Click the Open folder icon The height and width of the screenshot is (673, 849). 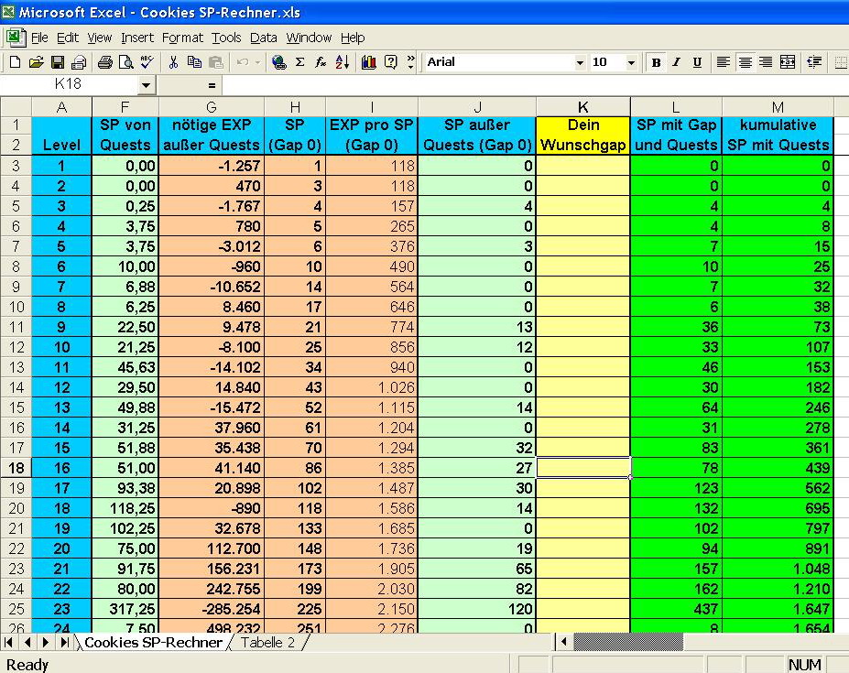click(36, 62)
